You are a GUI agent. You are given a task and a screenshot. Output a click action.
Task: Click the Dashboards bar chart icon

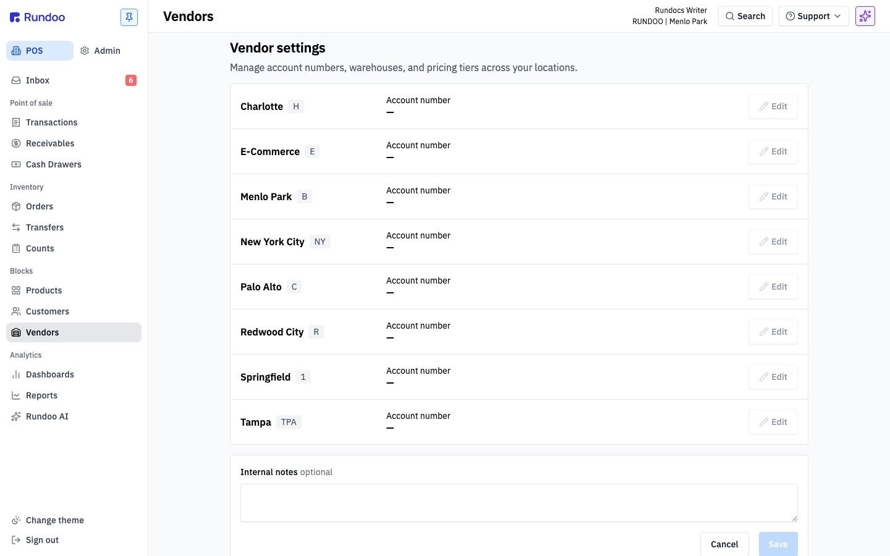16,374
